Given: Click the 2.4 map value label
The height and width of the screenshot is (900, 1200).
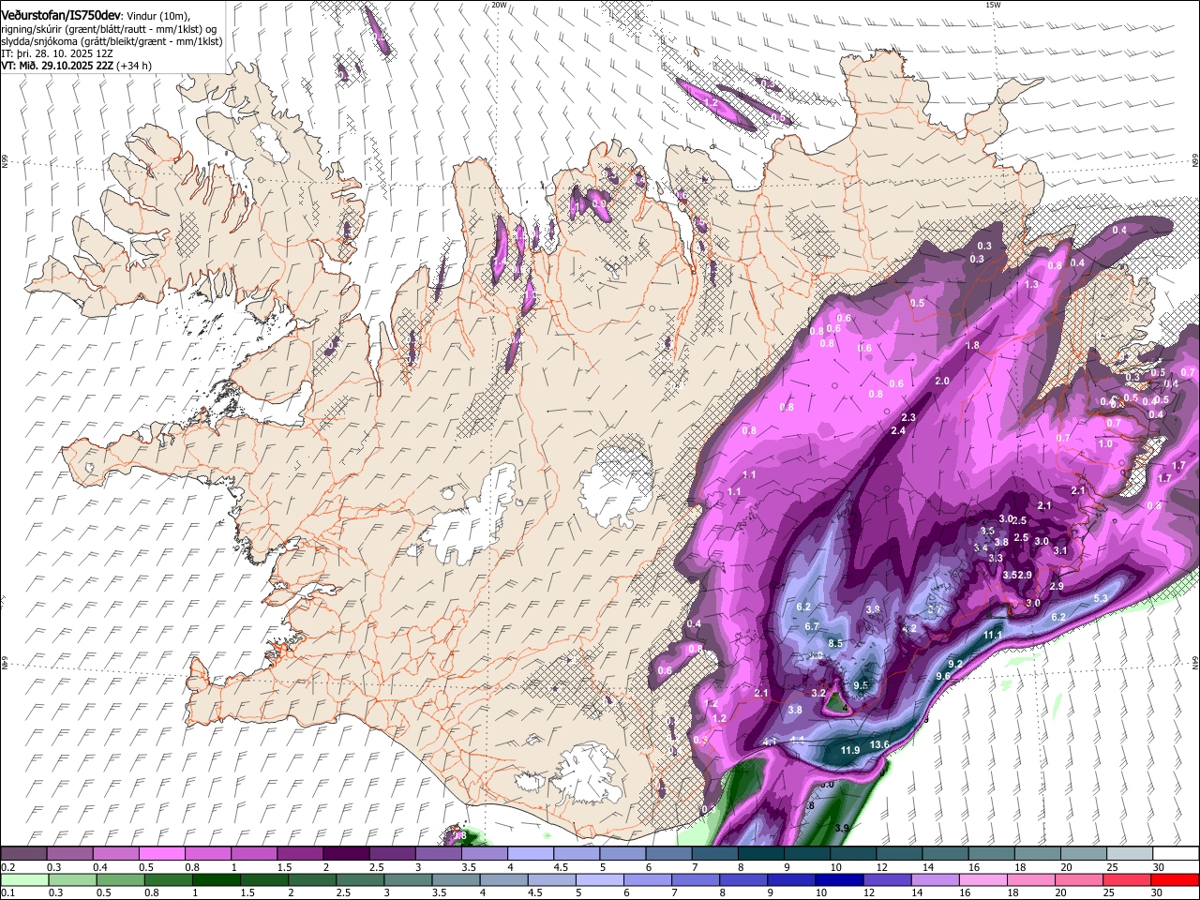Looking at the screenshot, I should [x=898, y=430].
